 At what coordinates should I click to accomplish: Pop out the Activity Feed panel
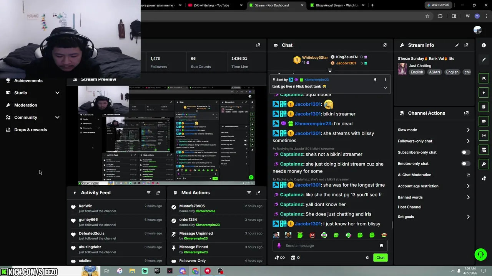click(158, 193)
